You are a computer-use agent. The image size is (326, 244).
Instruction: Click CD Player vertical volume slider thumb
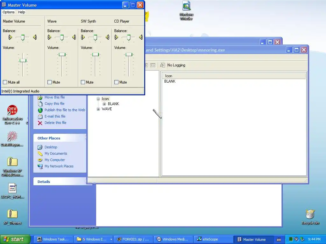pos(129,55)
